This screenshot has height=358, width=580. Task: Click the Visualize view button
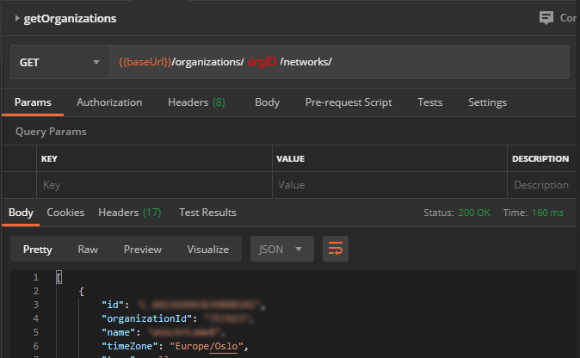click(x=208, y=250)
